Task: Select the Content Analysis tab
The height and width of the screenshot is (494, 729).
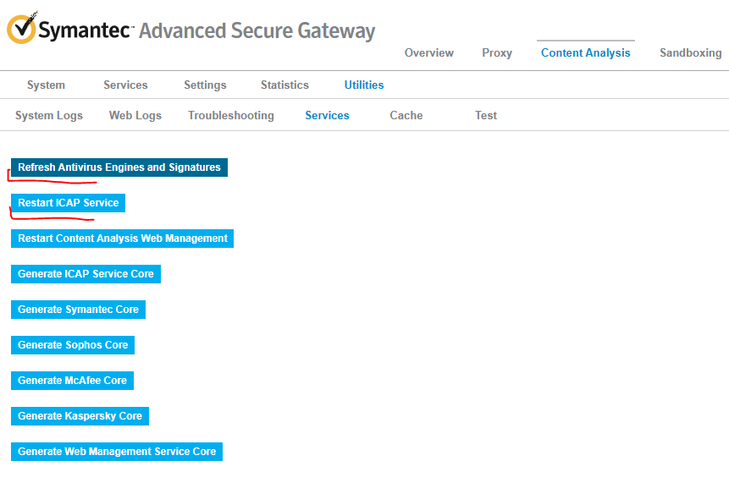Action: pos(585,52)
